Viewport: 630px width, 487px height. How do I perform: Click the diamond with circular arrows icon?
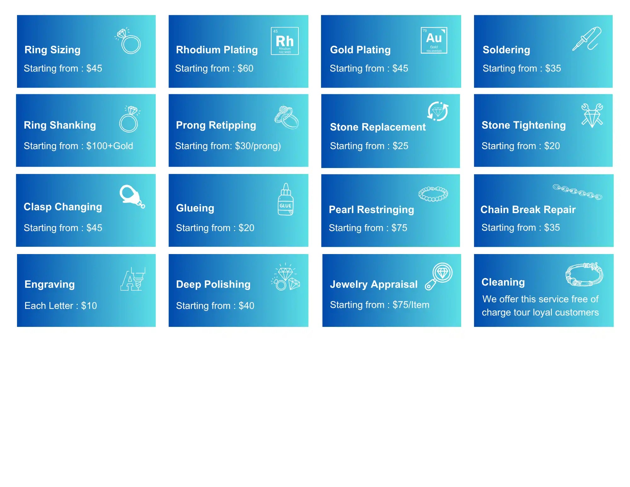click(438, 111)
